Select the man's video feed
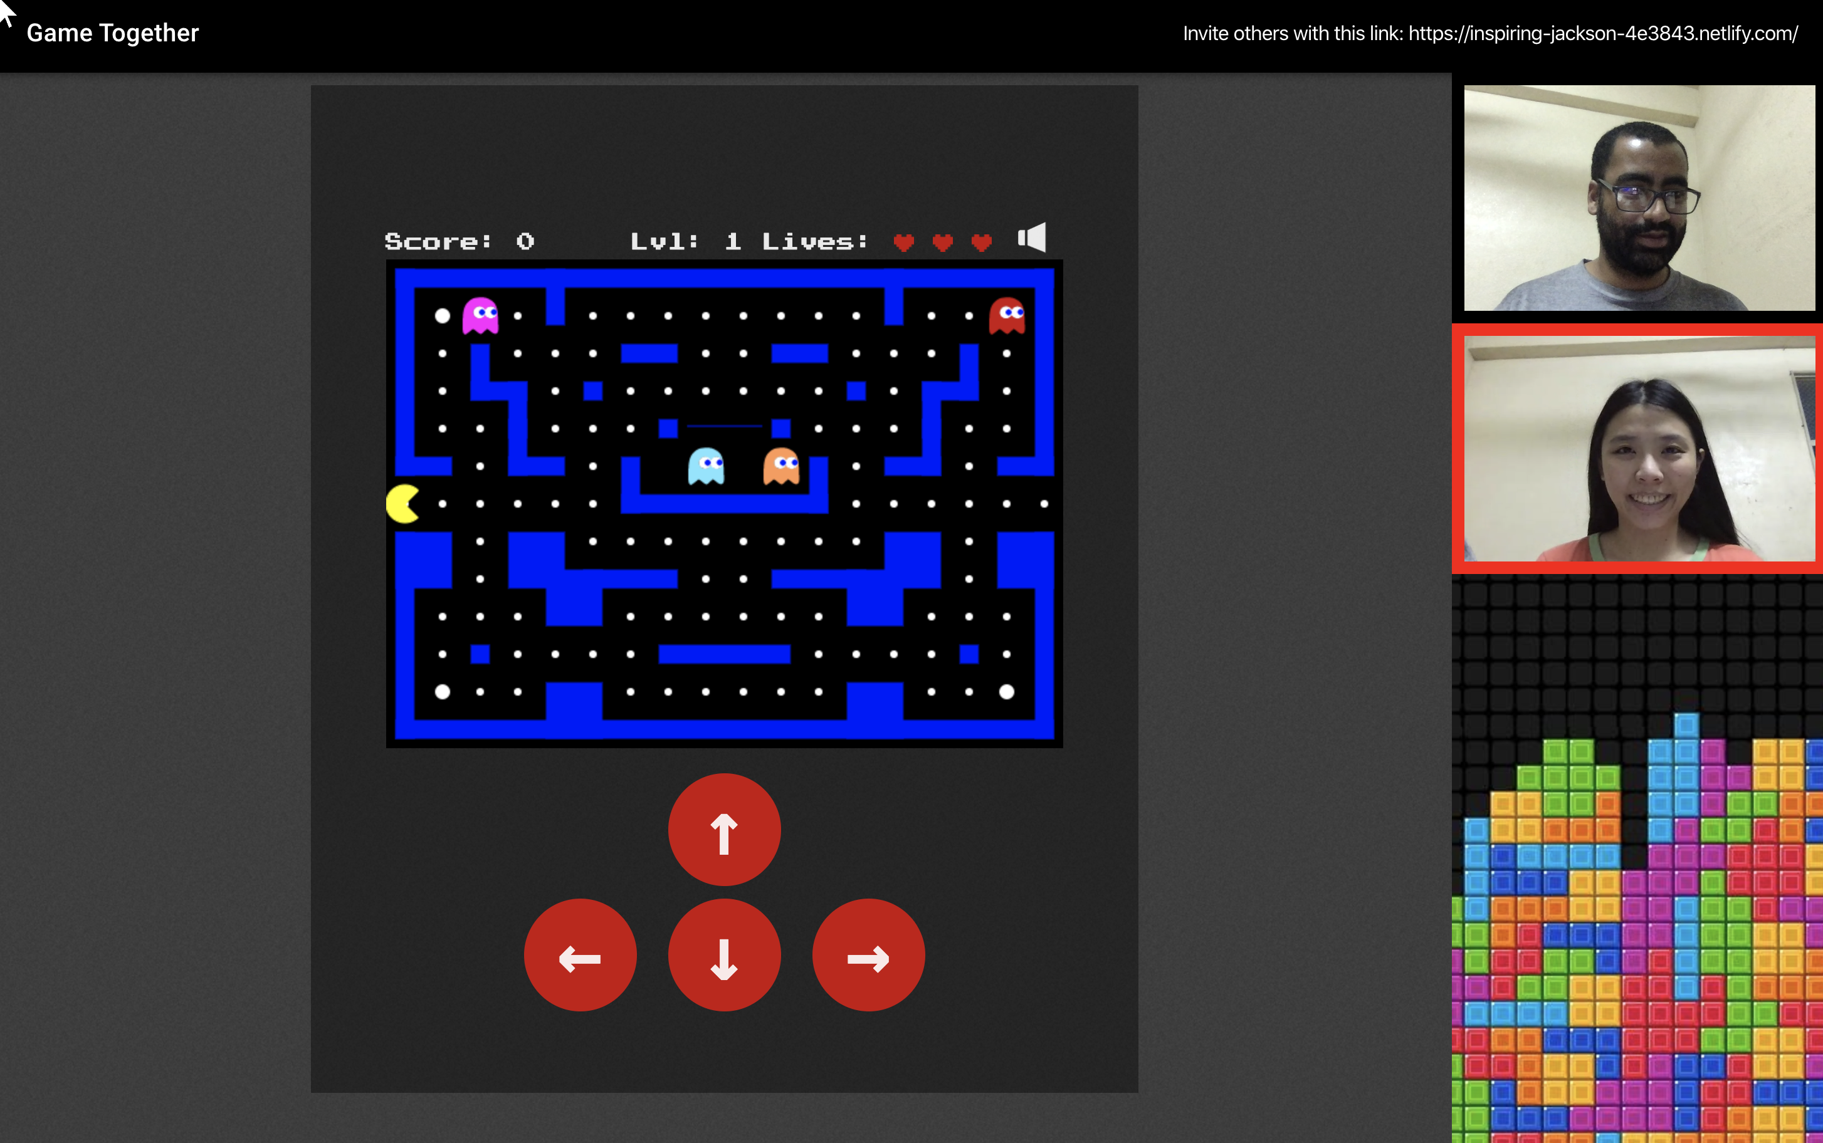Image resolution: width=1823 pixels, height=1143 pixels. click(1639, 198)
